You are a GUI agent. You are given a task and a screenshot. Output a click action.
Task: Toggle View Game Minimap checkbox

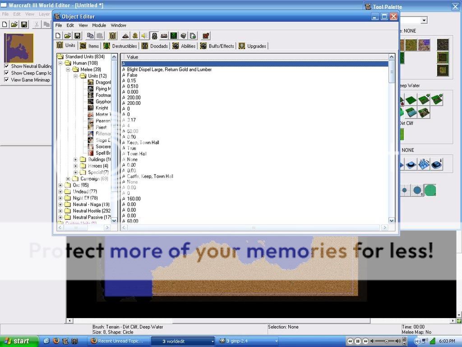point(6,80)
